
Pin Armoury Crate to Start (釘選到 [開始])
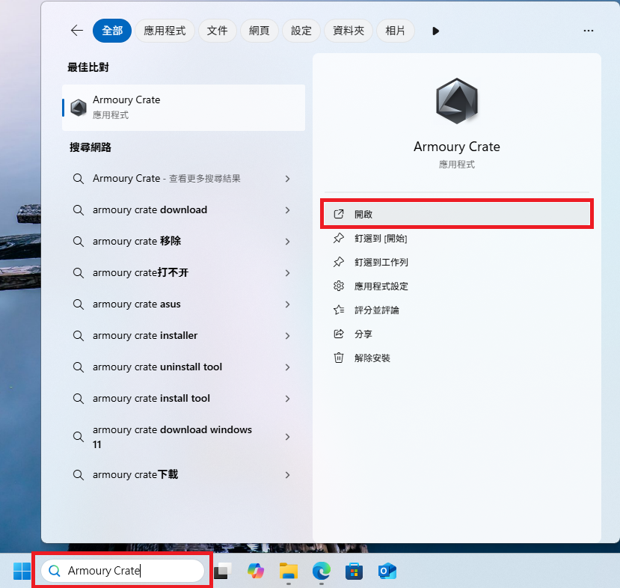coord(457,238)
